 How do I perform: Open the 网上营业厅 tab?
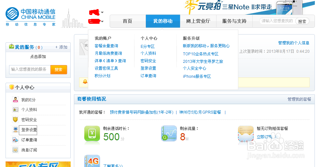click(x=198, y=21)
